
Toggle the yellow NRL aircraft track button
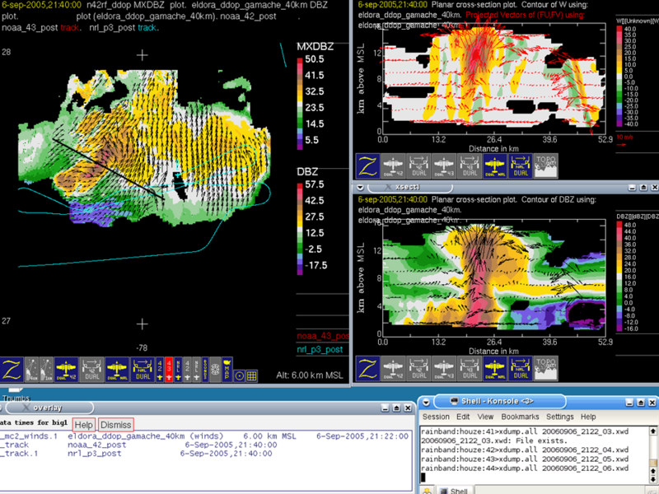point(179,370)
